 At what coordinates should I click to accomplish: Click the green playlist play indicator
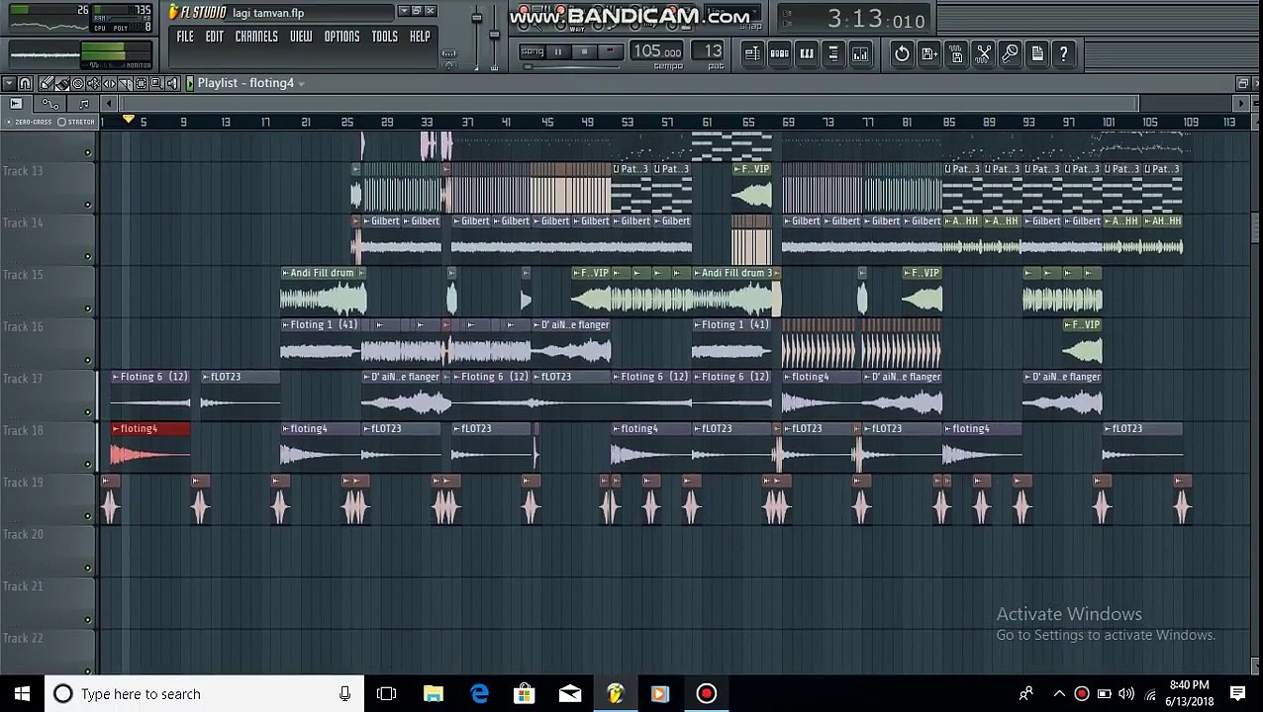coord(190,83)
